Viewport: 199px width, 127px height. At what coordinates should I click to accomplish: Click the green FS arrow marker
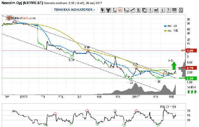pyautogui.click(x=174, y=65)
